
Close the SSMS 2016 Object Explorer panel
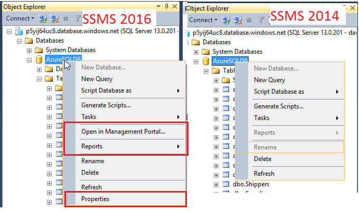[x=175, y=6]
